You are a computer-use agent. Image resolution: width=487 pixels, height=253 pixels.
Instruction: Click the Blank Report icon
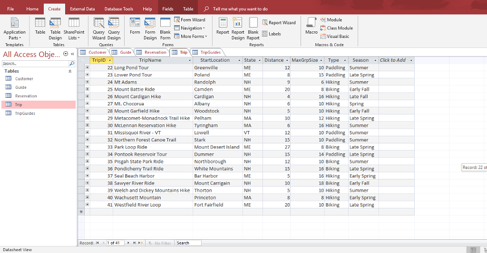tap(253, 28)
